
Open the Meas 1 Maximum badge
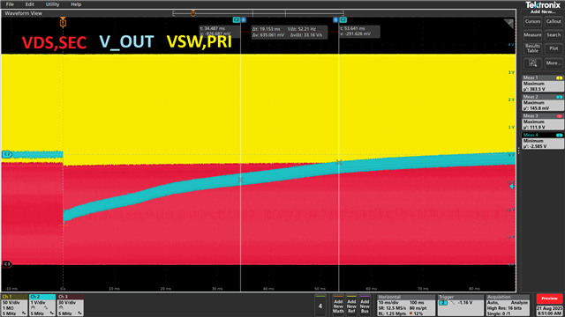coord(543,84)
